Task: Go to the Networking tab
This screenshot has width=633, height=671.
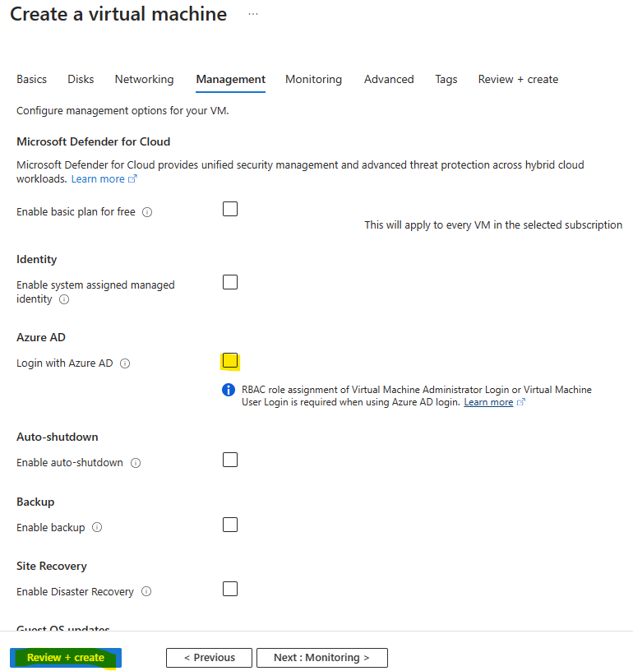Action: click(x=144, y=80)
